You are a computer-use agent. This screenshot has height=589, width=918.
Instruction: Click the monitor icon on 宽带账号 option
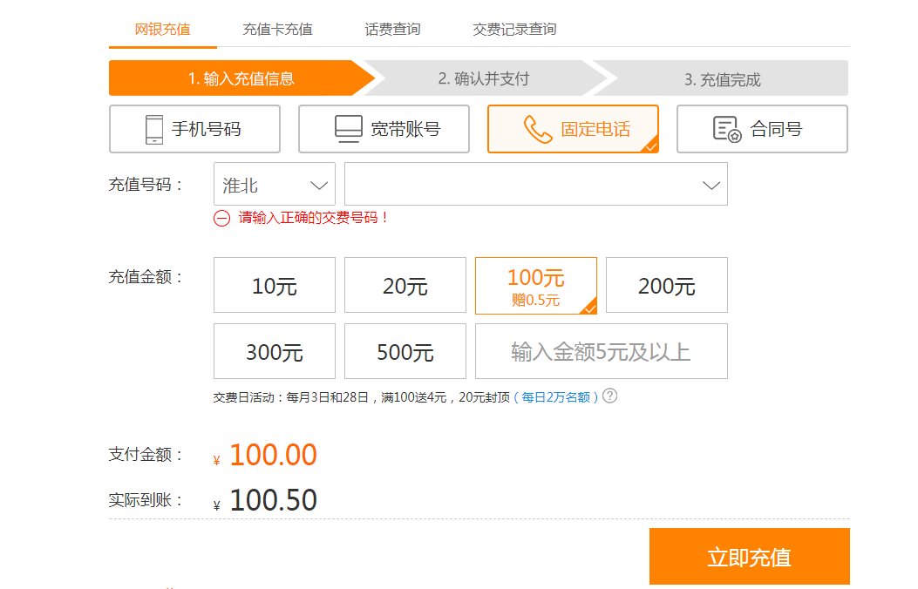[x=348, y=128]
